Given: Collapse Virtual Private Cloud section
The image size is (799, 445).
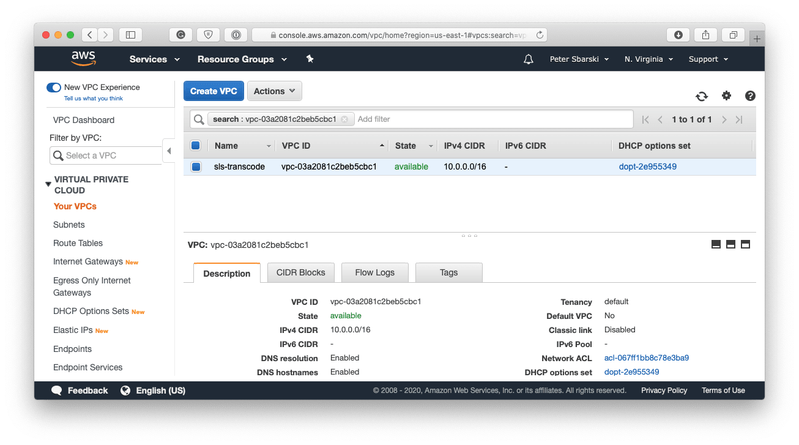Looking at the screenshot, I should tap(48, 184).
